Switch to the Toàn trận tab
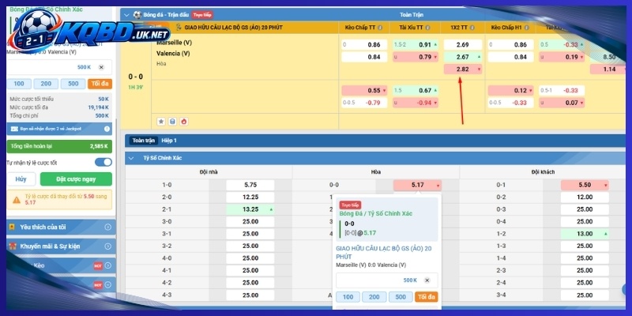 click(x=144, y=141)
